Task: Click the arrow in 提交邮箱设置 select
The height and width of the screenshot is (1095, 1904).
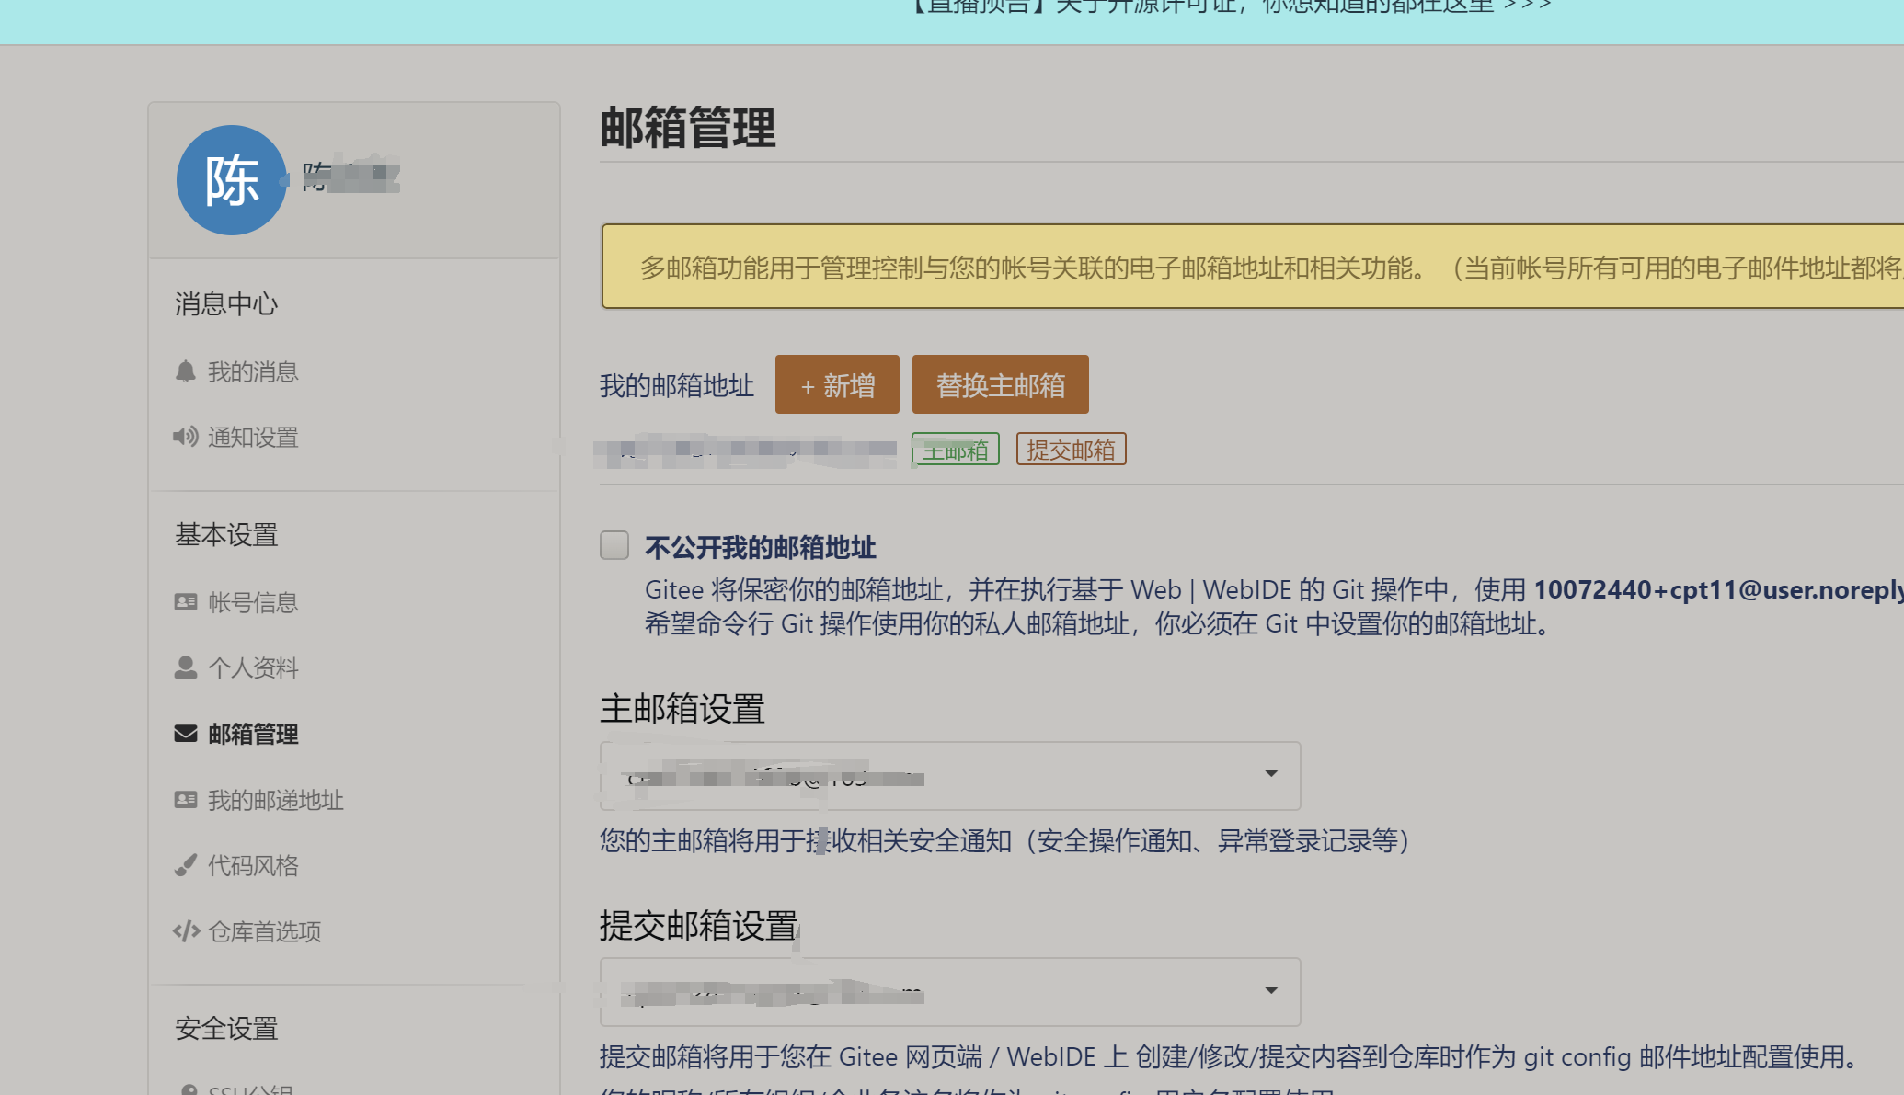Action: [x=1271, y=990]
